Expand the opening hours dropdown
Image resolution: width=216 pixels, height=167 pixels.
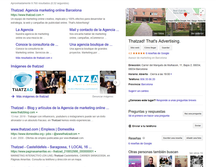pos(171,74)
